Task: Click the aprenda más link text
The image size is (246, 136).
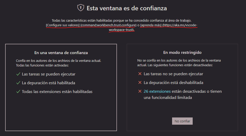Action: (151, 25)
